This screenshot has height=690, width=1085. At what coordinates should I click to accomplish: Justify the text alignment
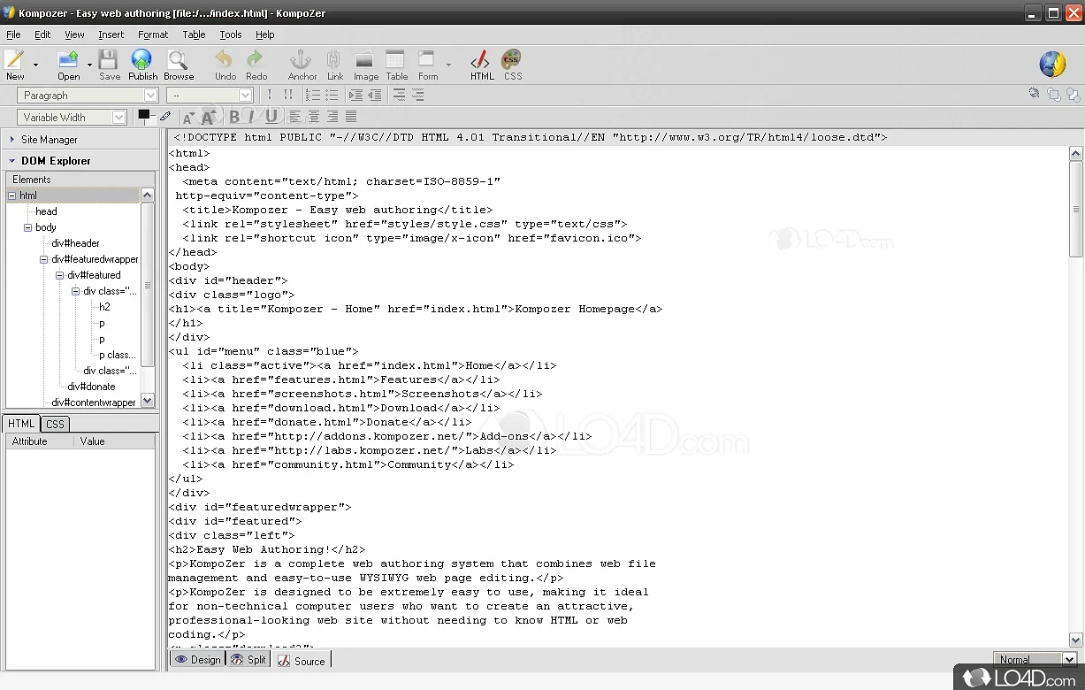(x=351, y=116)
